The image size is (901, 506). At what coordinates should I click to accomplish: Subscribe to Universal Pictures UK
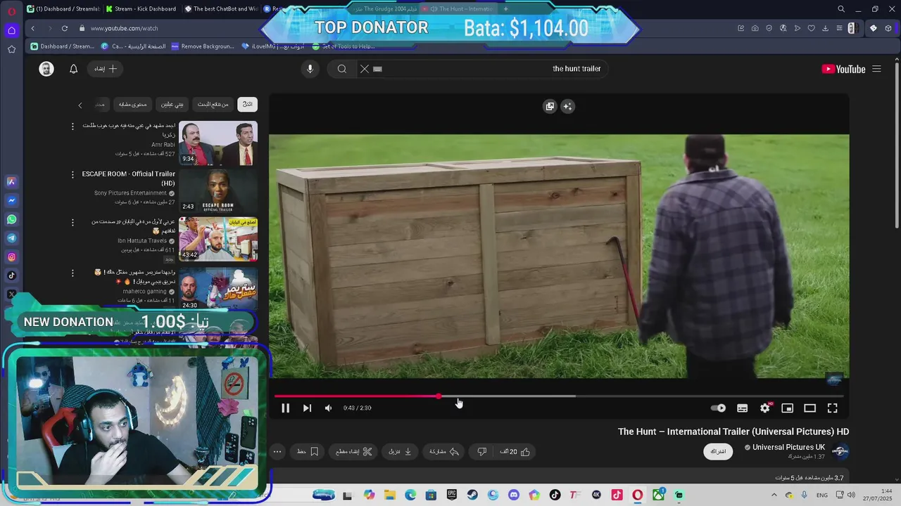(x=718, y=451)
